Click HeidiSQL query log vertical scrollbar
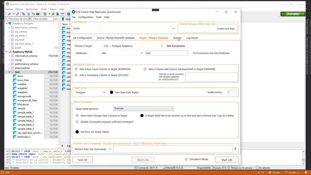Viewport: 311px width, 175px height. click(x=303, y=157)
